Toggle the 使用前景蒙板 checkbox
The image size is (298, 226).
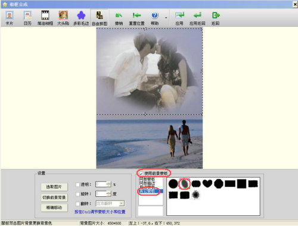[141, 174]
